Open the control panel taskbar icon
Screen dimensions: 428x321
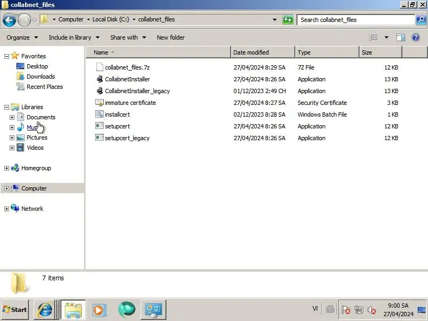click(x=154, y=310)
